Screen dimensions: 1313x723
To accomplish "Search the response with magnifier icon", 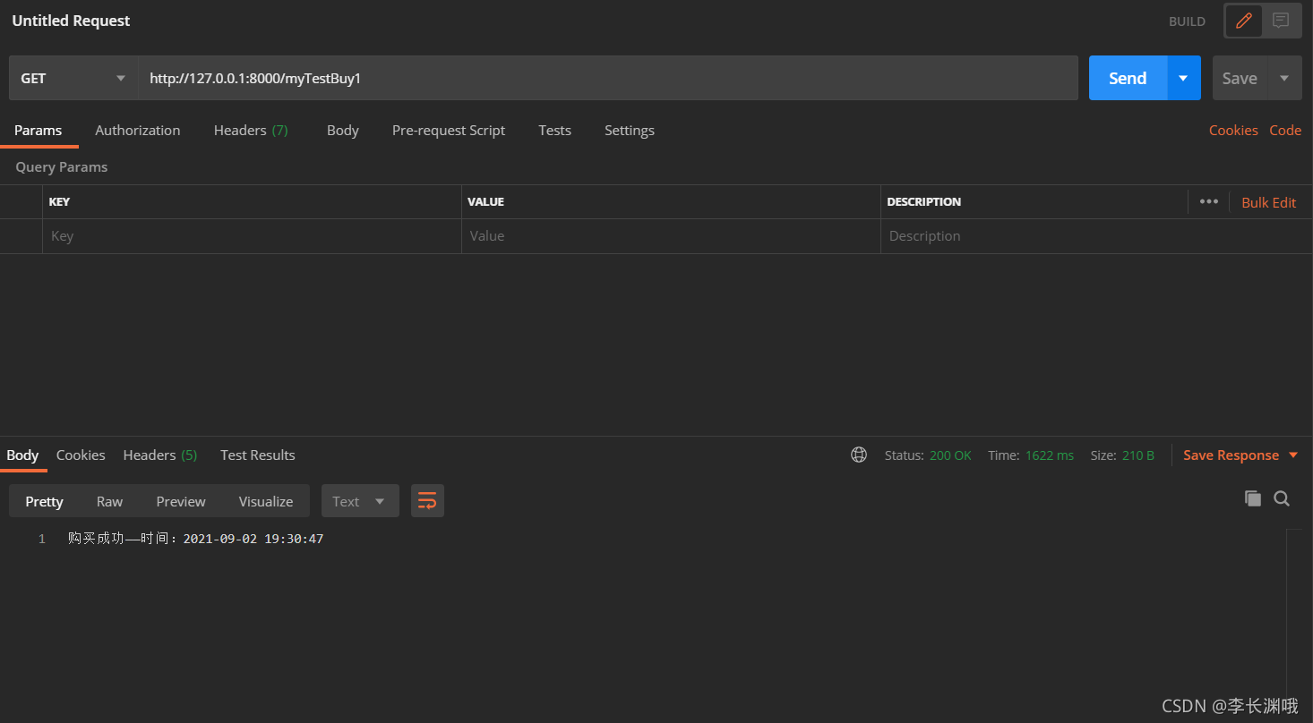I will pyautogui.click(x=1282, y=498).
